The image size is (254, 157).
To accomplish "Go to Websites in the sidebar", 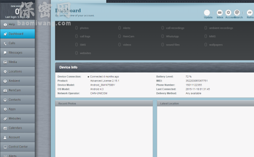I will pos(18,119).
